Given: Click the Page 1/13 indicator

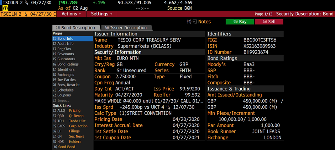Looking at the screenshot, I should coord(263,14).
